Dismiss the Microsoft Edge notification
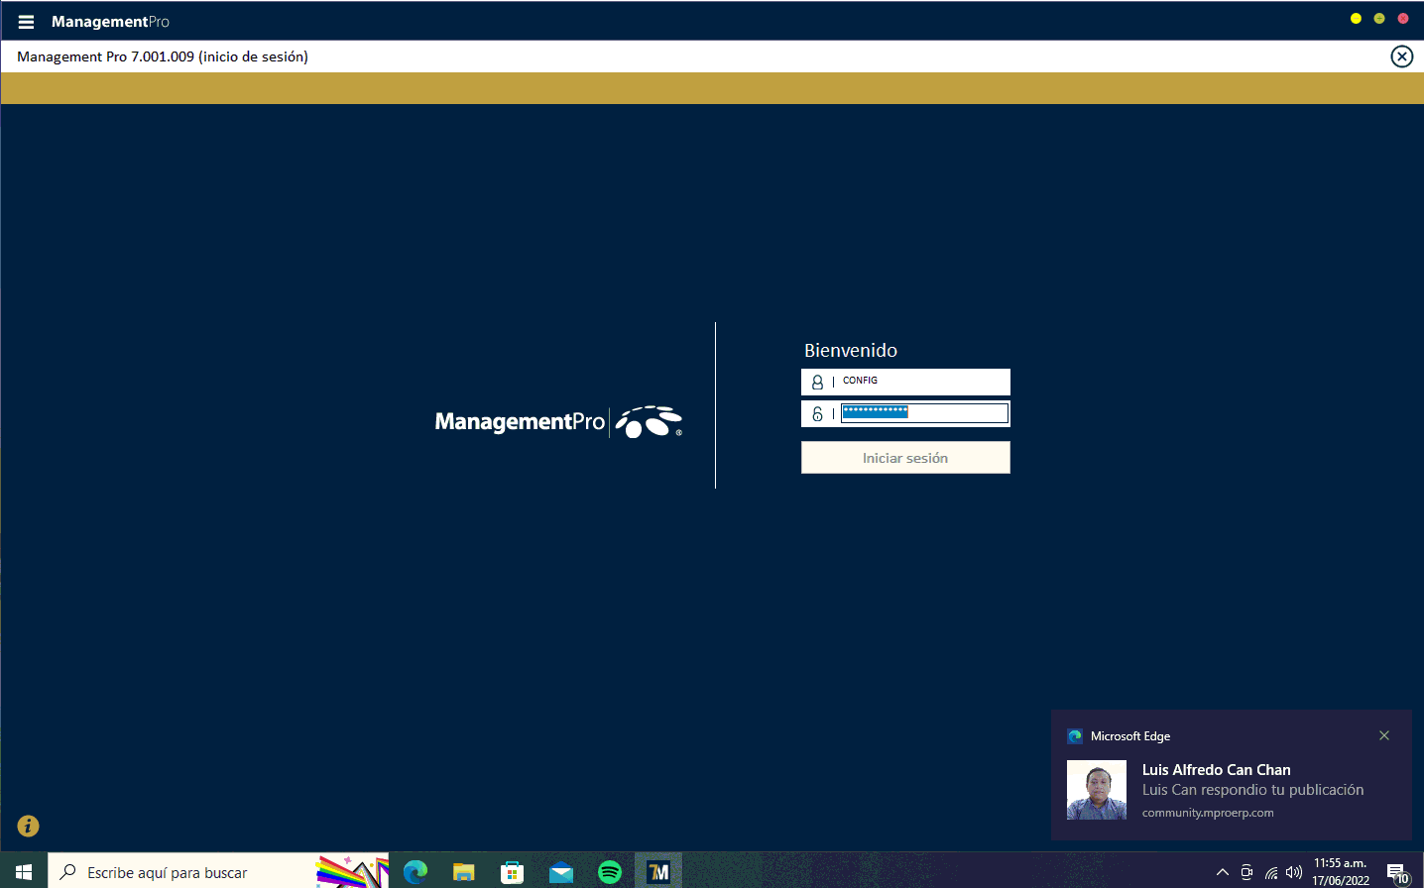This screenshot has height=888, width=1424. pos(1383,735)
